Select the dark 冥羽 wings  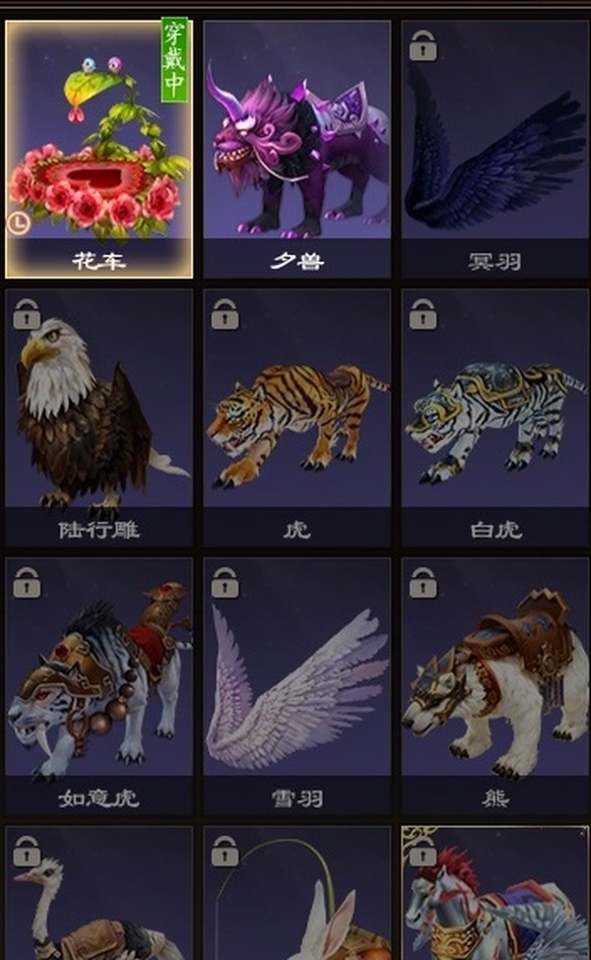494,149
